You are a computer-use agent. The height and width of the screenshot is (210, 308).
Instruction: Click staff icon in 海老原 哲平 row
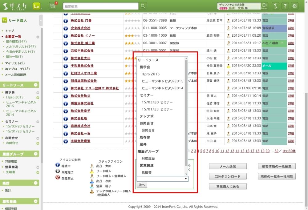click(x=229, y=21)
